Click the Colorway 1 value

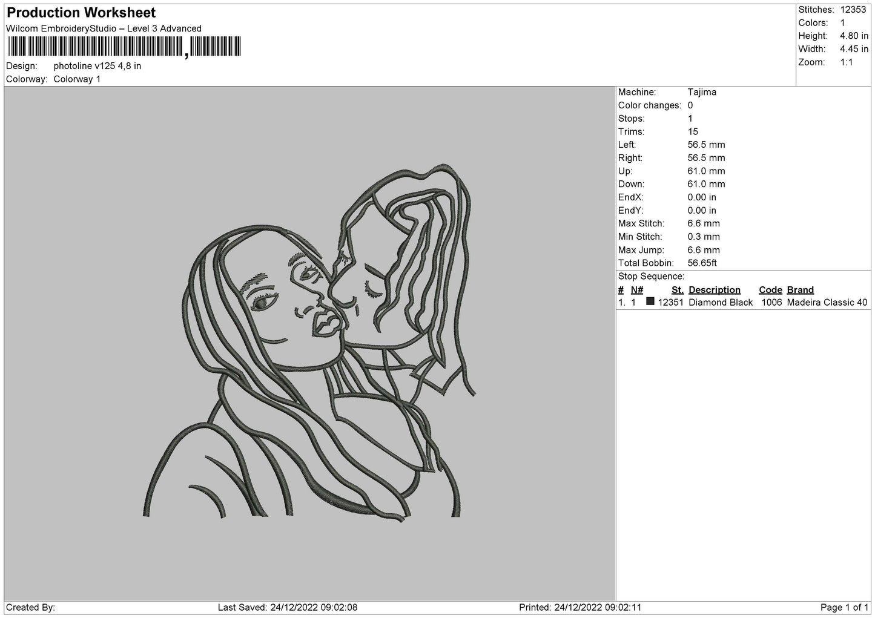coord(77,79)
